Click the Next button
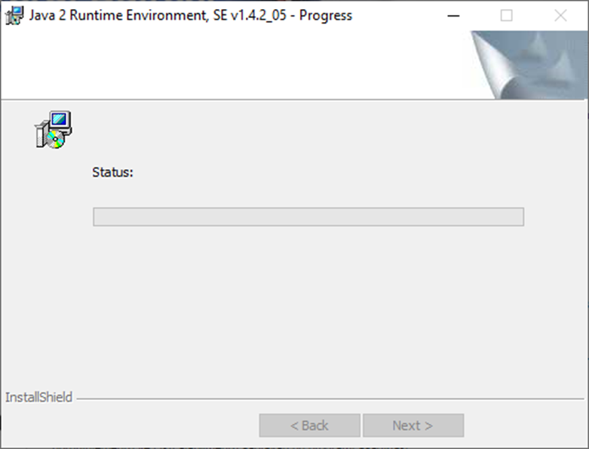Screen dimensions: 589x449 (x=413, y=426)
